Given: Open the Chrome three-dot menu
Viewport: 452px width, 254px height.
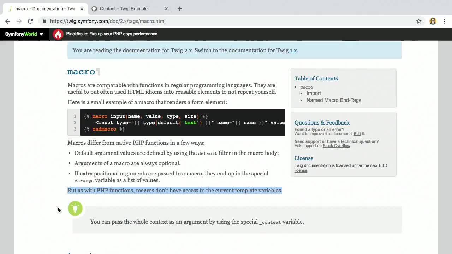Looking at the screenshot, I should 444,21.
